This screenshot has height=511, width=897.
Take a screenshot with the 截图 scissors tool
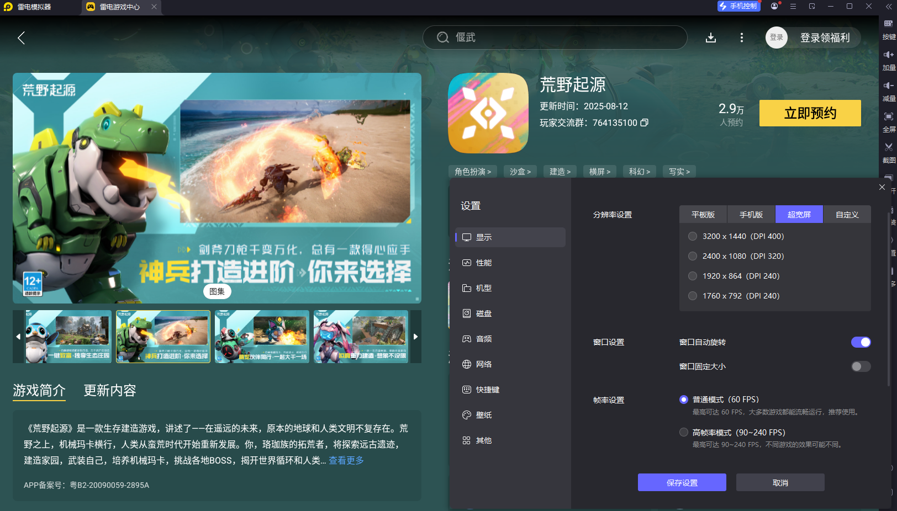pos(889,153)
